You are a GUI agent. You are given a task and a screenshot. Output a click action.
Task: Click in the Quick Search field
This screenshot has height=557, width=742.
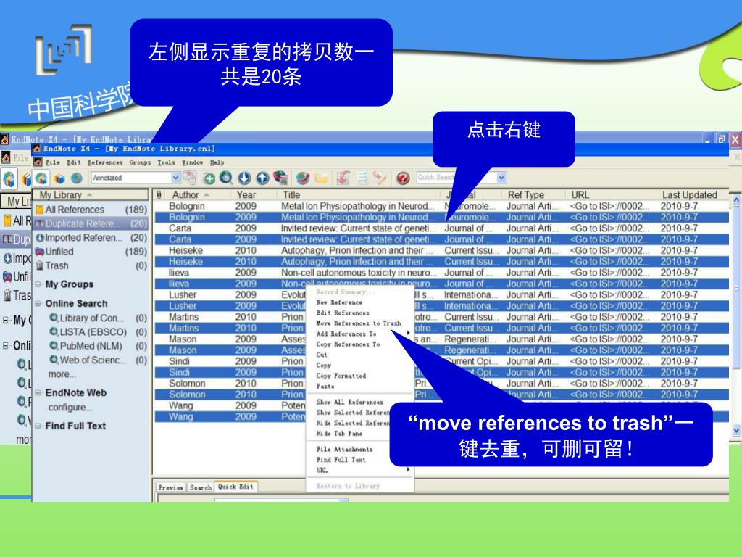[x=456, y=178]
